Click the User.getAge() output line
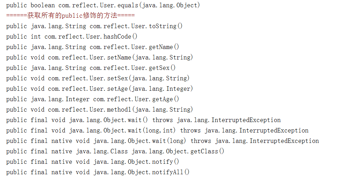Viewport: 345px width, 177px height. point(92,99)
